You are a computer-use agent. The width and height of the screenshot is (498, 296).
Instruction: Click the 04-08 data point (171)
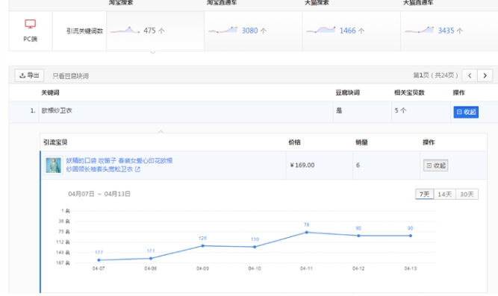coord(151,259)
